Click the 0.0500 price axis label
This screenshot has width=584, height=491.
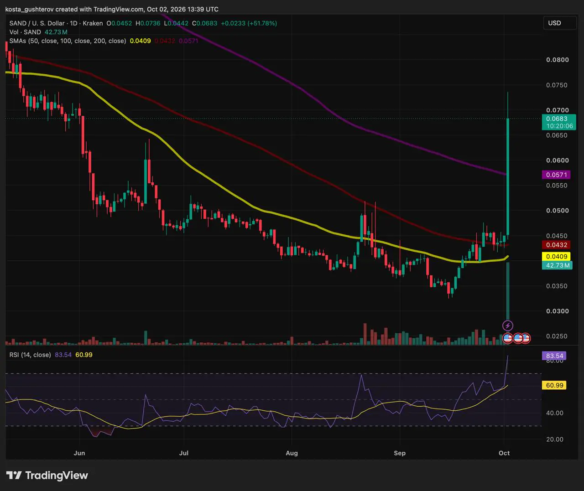[558, 211]
